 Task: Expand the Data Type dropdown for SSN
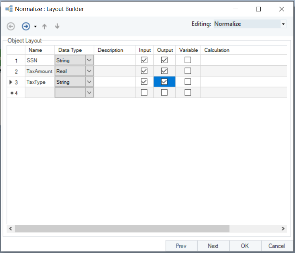tap(89, 60)
